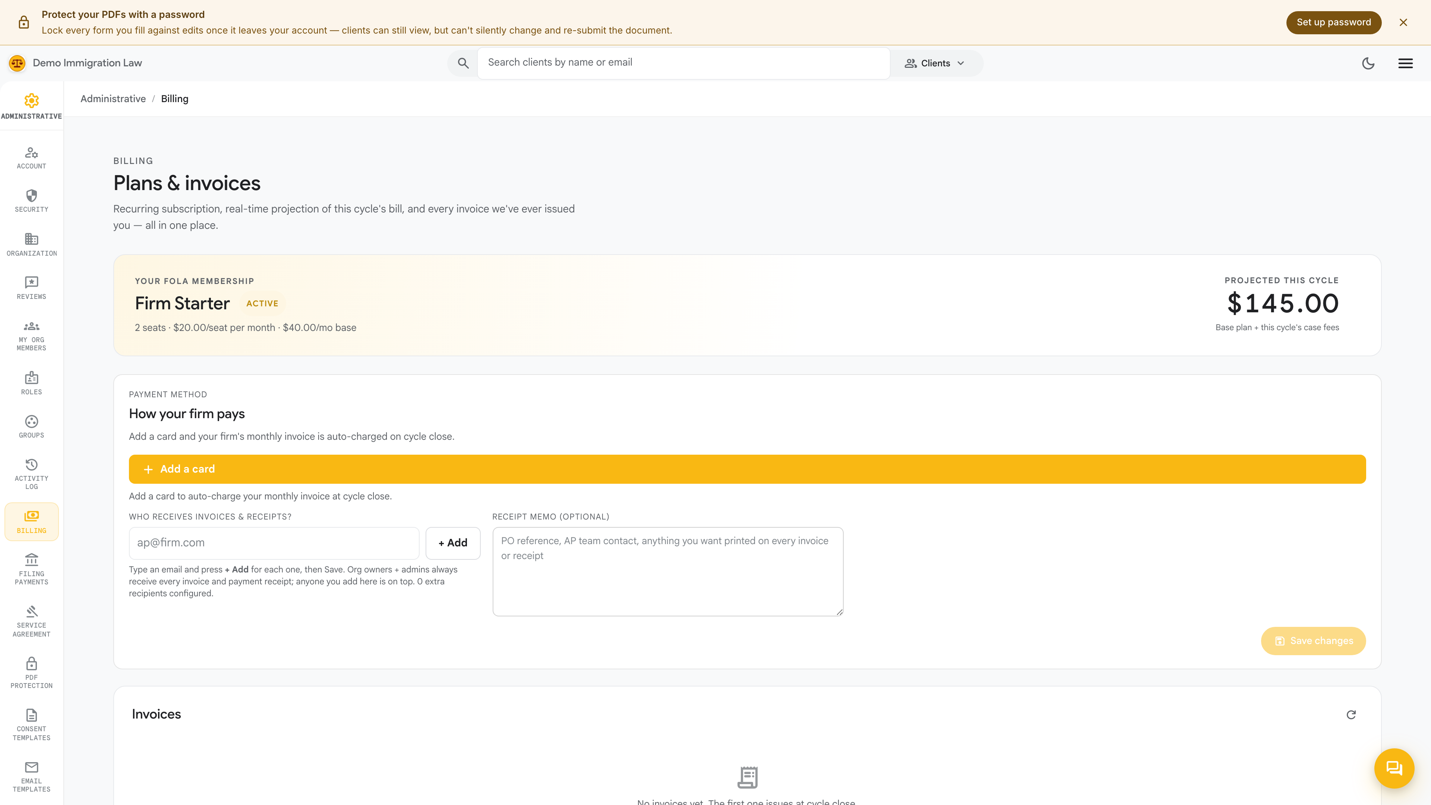The height and width of the screenshot is (805, 1431).
Task: Open the chat support bubble
Action: click(1394, 768)
